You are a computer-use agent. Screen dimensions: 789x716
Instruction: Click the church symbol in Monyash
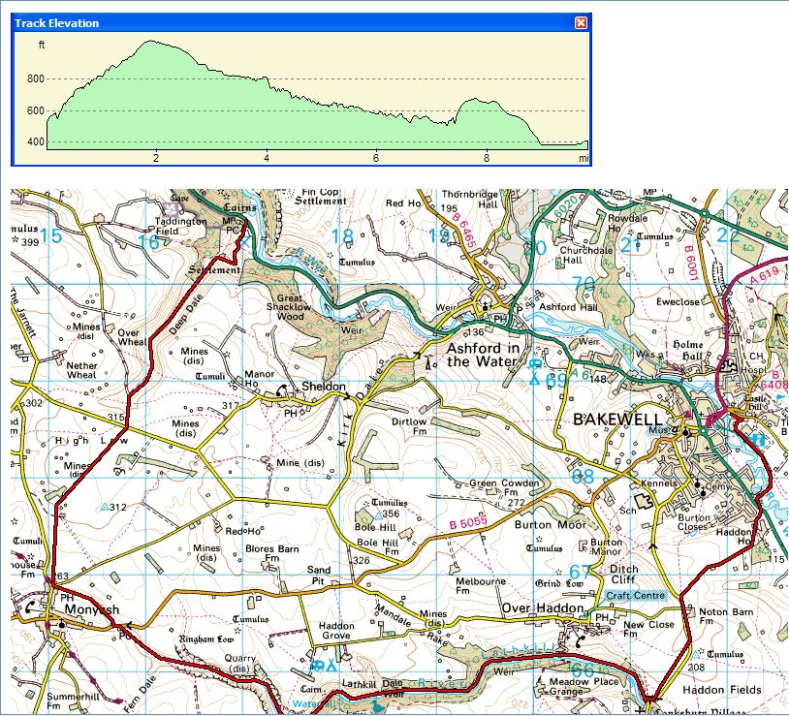[x=62, y=624]
